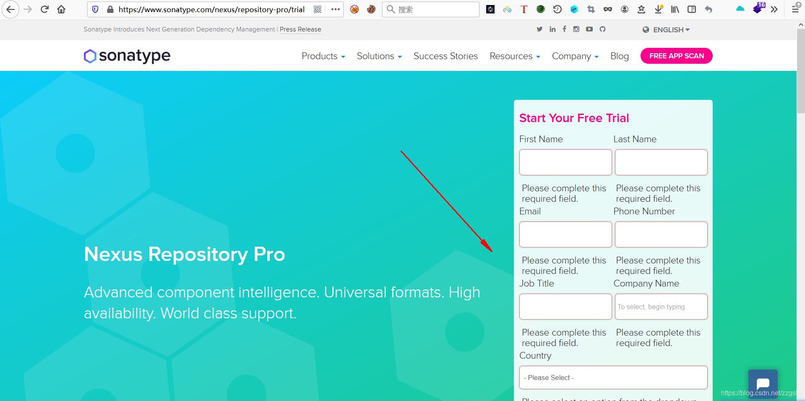Focus the Job Title field

point(565,307)
